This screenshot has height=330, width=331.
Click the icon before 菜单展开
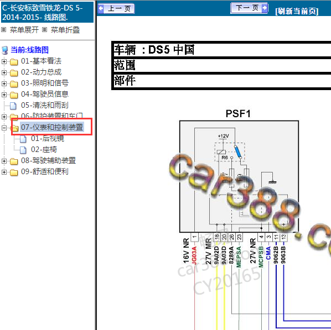[x=3, y=30]
